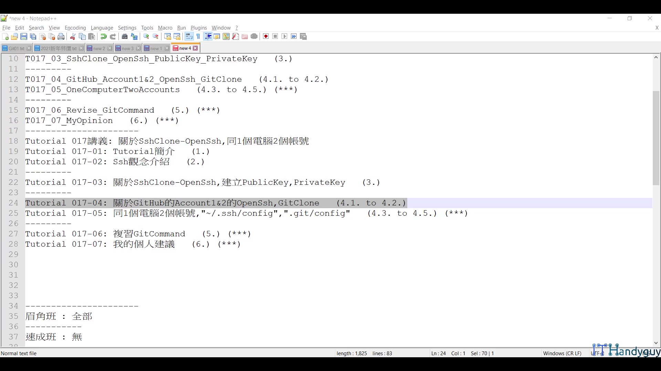This screenshot has width=661, height=371.
Task: Save all open documents
Action: tap(33, 36)
